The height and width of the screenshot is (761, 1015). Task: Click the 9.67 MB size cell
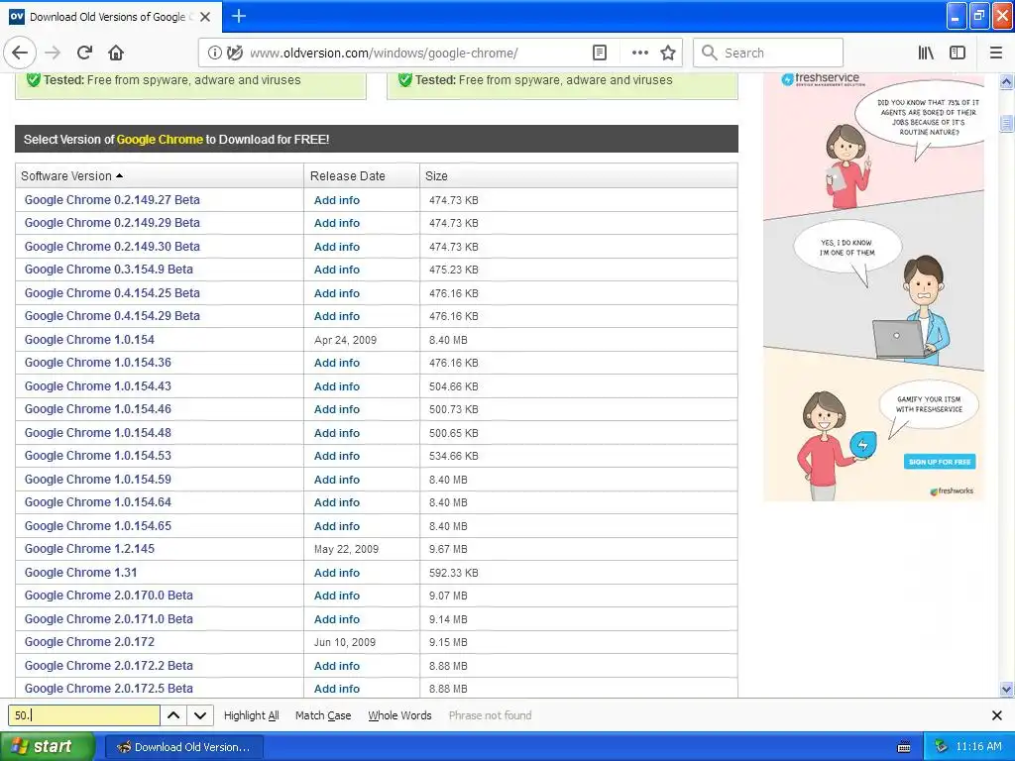point(448,549)
